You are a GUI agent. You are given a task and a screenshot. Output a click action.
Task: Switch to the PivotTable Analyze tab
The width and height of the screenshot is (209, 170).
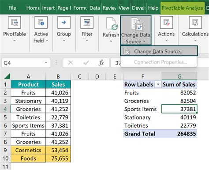point(183,8)
